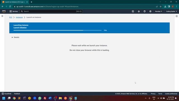This screenshot has width=179, height=101.
Task: Open Postman from the taskbar
Action: 65,98
